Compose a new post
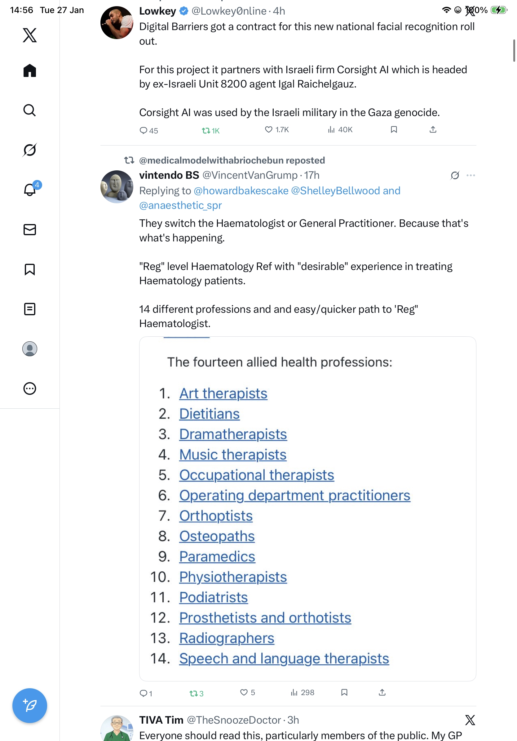 tap(30, 705)
